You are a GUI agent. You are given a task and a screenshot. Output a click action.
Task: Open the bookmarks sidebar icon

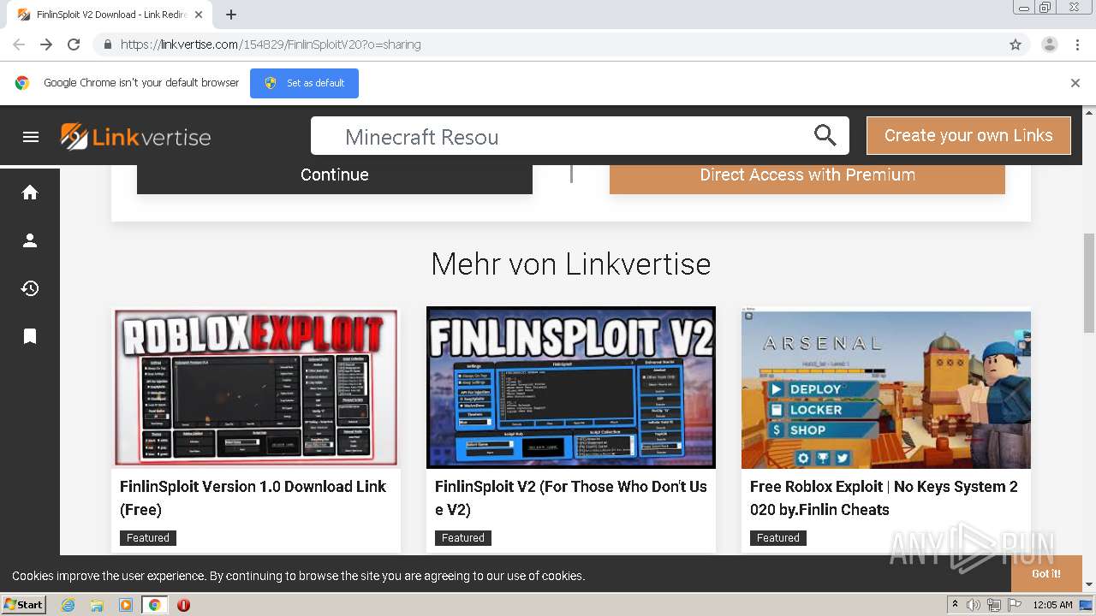point(30,336)
